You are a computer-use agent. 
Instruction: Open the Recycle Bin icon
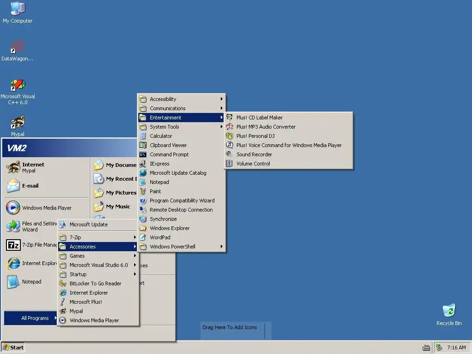[449, 311]
